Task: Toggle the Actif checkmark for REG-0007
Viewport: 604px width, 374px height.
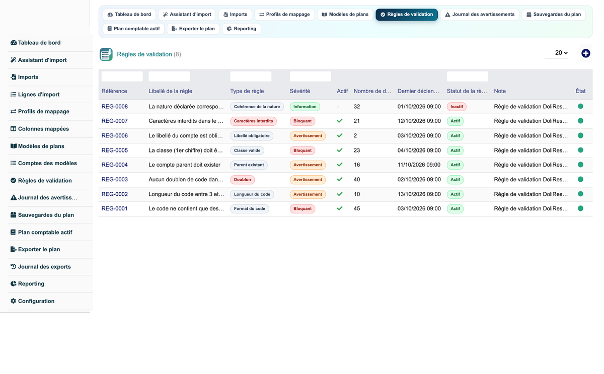Action: [340, 121]
